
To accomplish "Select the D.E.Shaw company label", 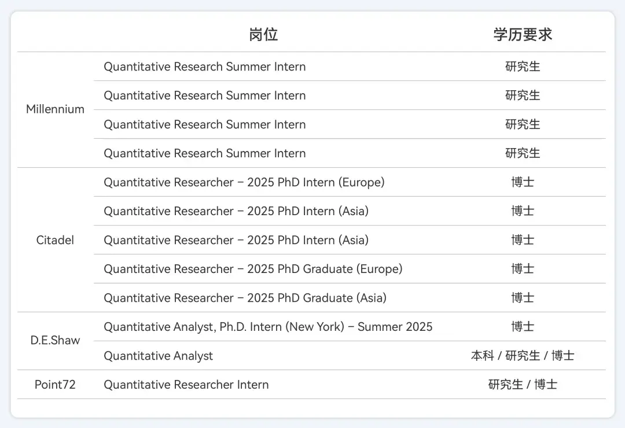I will [x=55, y=340].
